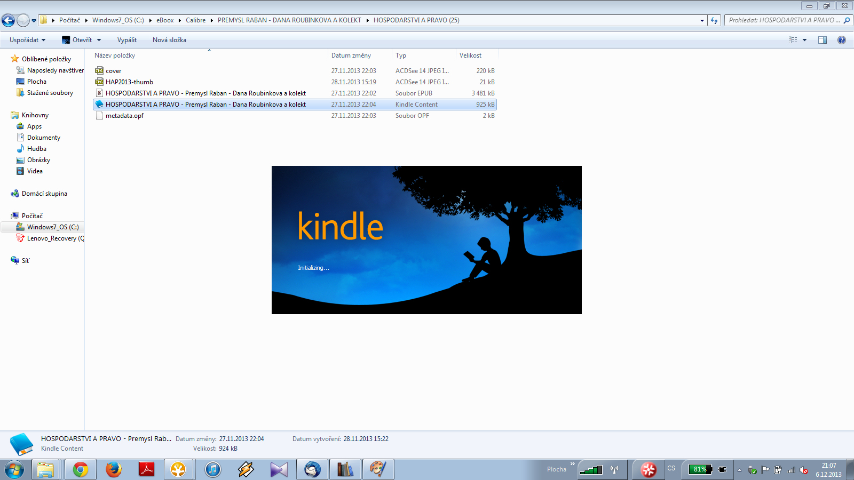Viewport: 854px width, 480px height.
Task: Open address bar history dropdown
Action: [x=702, y=20]
